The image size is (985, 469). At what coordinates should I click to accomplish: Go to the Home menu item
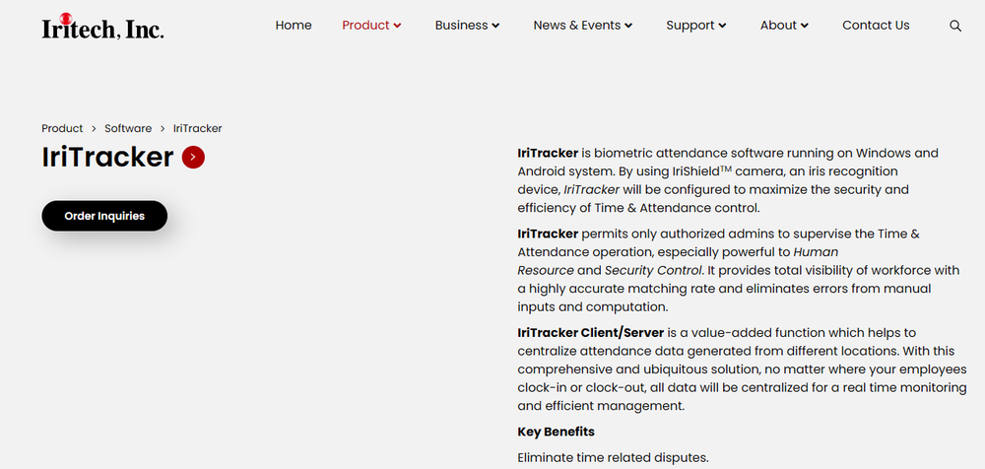[x=294, y=26]
